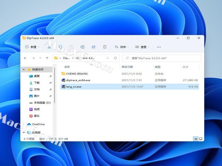Sort by Size (大小) column header
Viewport: 222px width, 166px height.
[185, 67]
